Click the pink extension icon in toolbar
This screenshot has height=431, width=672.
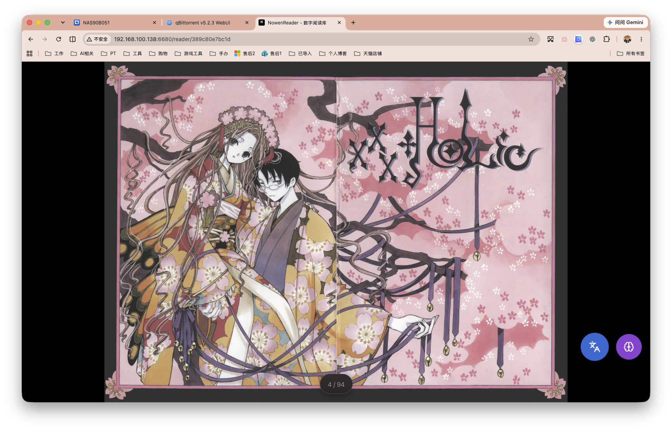pos(564,39)
